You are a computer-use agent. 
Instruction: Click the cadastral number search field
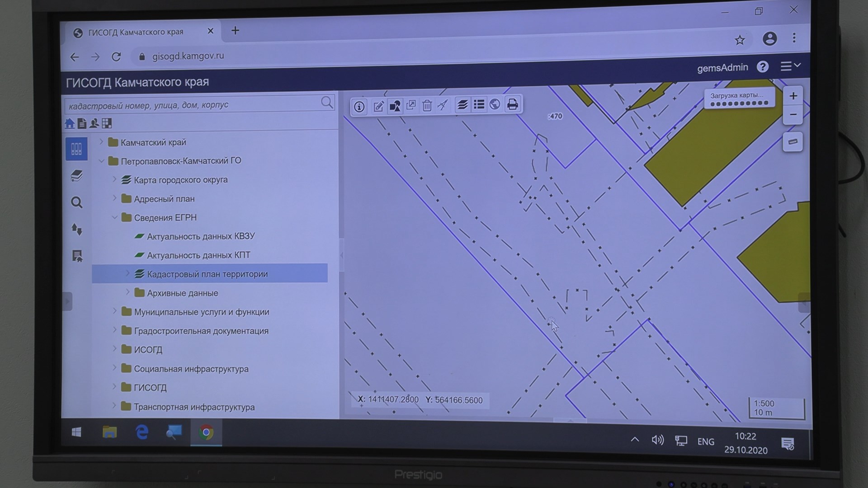(x=192, y=105)
